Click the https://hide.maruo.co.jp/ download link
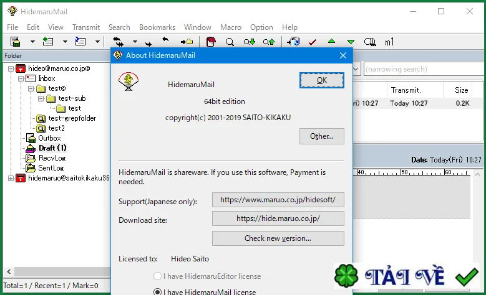This screenshot has width=486, height=295. coord(278,218)
